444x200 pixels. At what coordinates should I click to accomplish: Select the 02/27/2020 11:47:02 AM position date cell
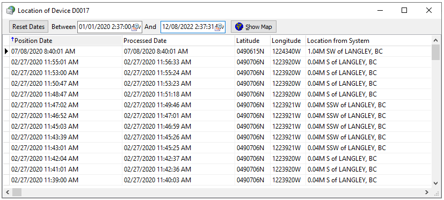tap(65, 105)
